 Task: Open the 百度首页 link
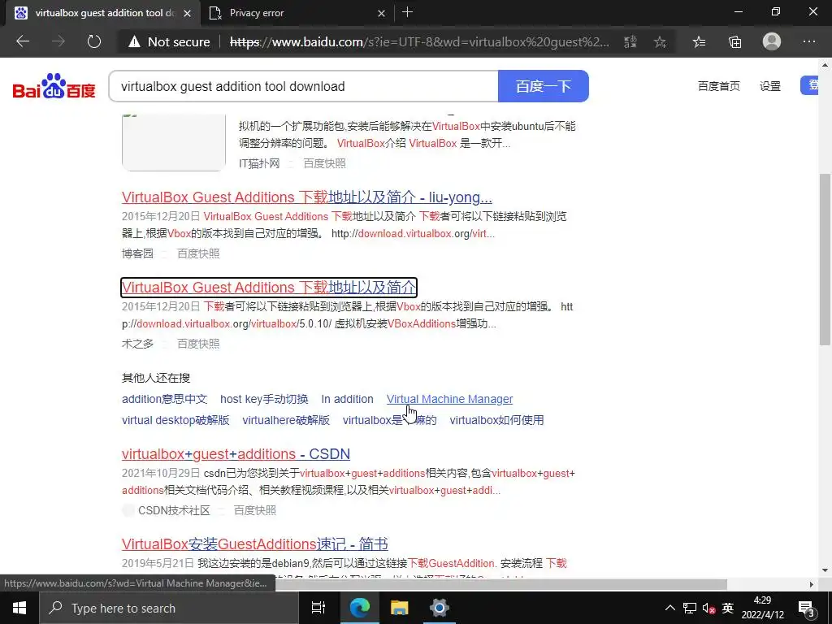pos(718,86)
